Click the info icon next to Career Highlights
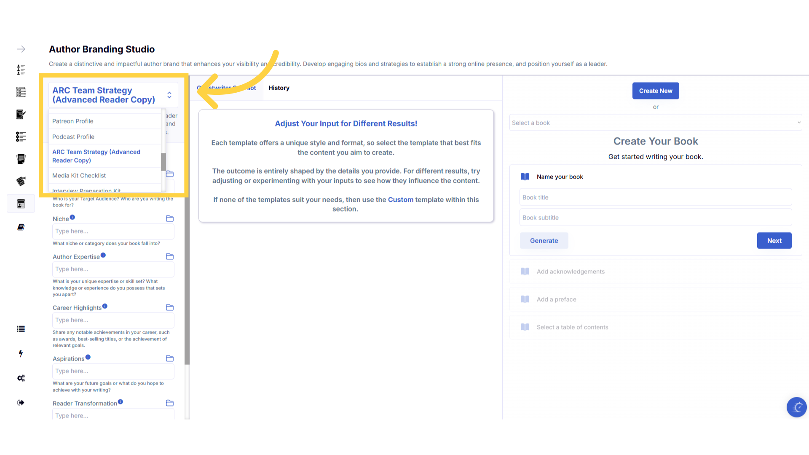Viewport: 809px width, 455px height. coord(105,306)
